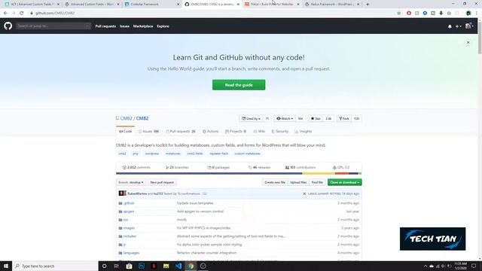Switch to the repo Pull requests tab
The width and height of the screenshot is (482, 271).
point(181,131)
